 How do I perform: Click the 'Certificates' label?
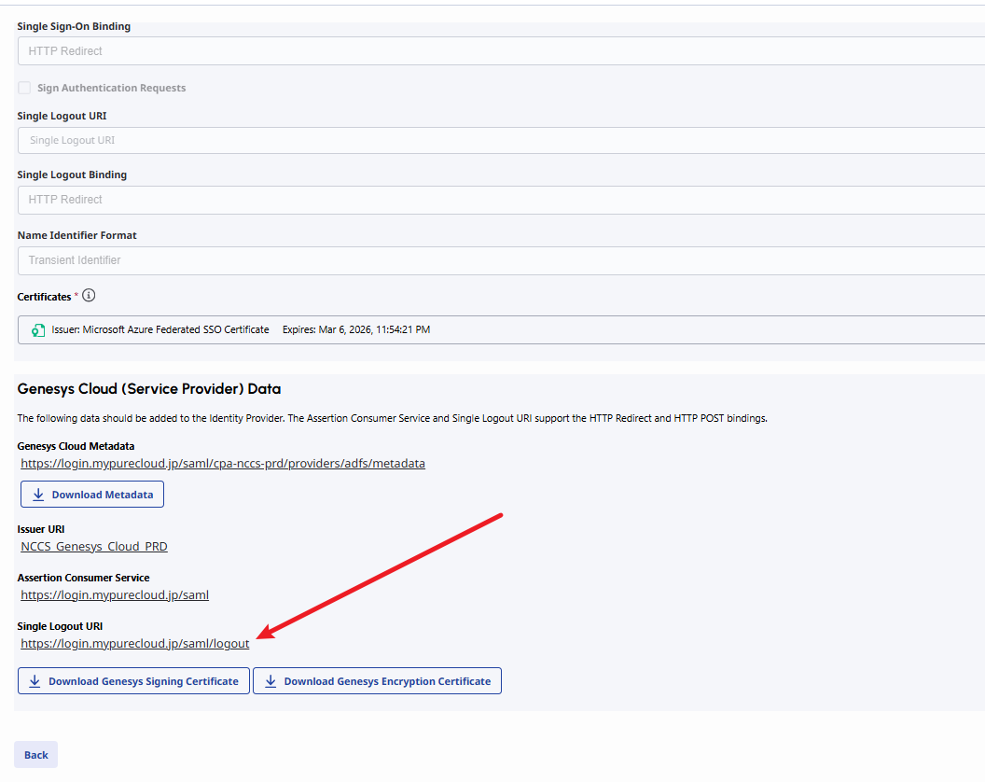pos(44,297)
